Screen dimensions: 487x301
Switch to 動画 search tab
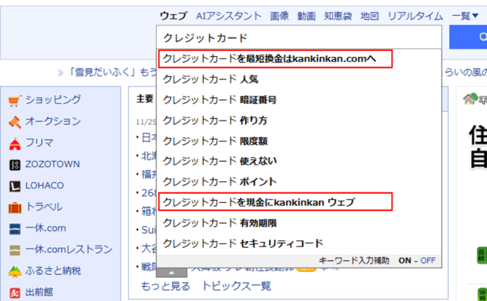[x=306, y=16]
